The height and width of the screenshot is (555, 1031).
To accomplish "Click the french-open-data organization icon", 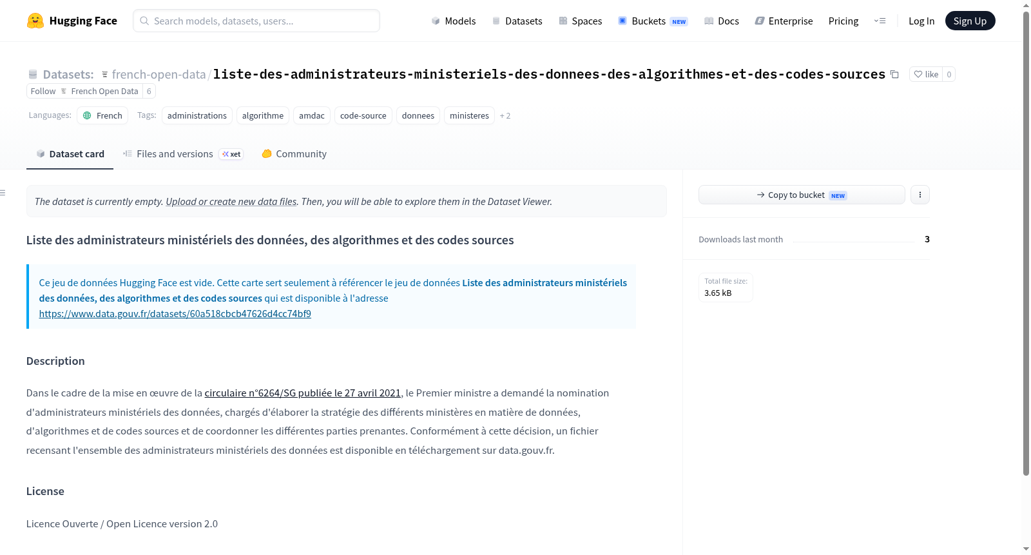I will click(105, 74).
